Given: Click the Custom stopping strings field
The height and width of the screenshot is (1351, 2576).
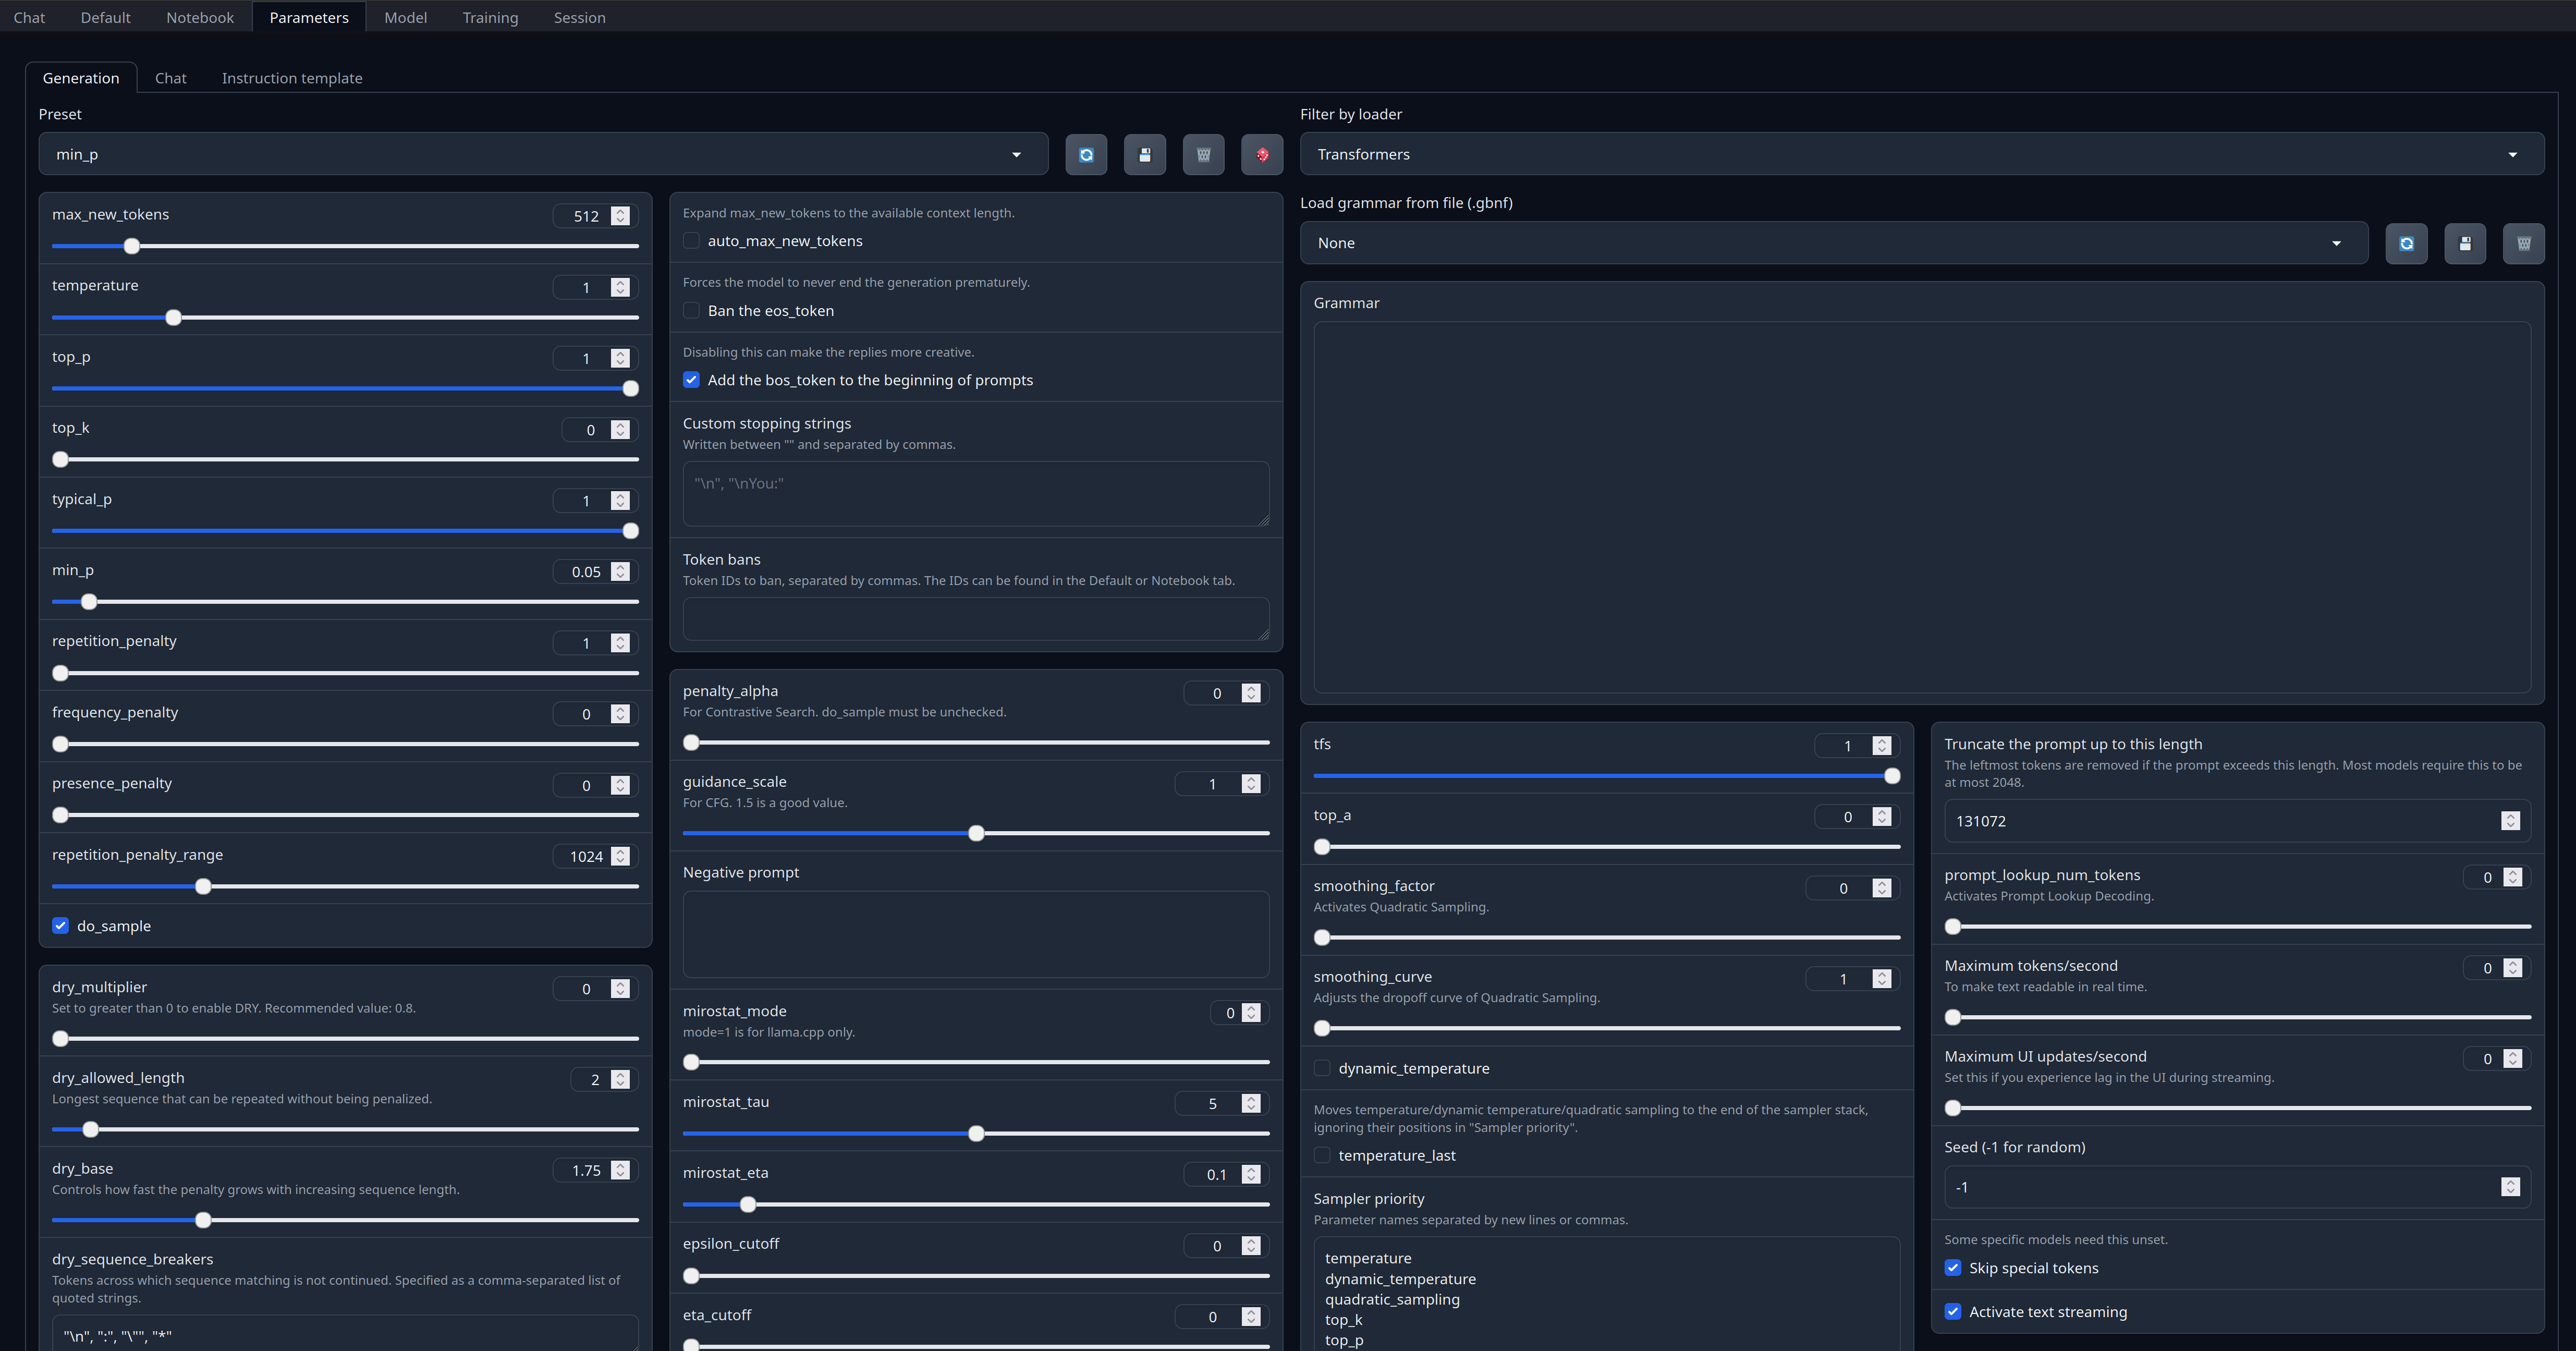Looking at the screenshot, I should click(x=975, y=494).
